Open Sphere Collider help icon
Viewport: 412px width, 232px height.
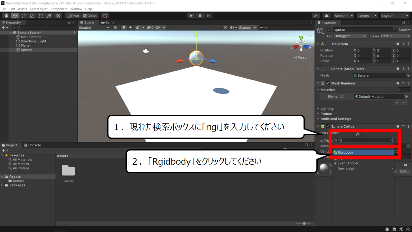(x=398, y=126)
